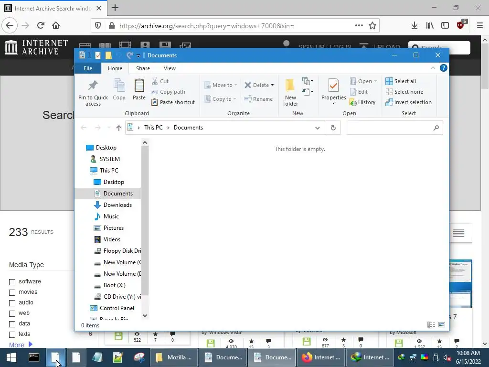Open the Delete dropdown arrow

(272, 85)
